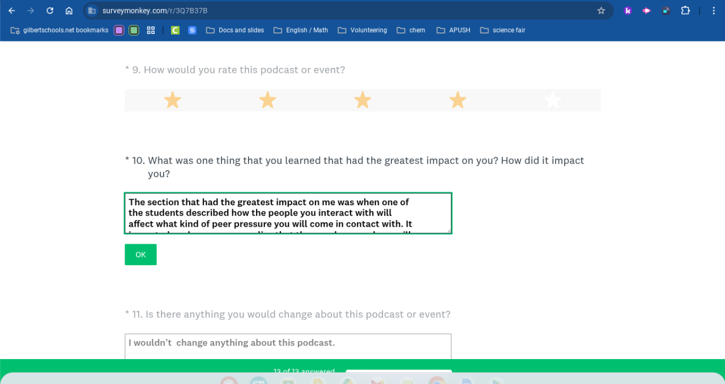Viewport: 725px width, 384px height.
Task: Open the science fair bookmark folder
Action: click(502, 31)
